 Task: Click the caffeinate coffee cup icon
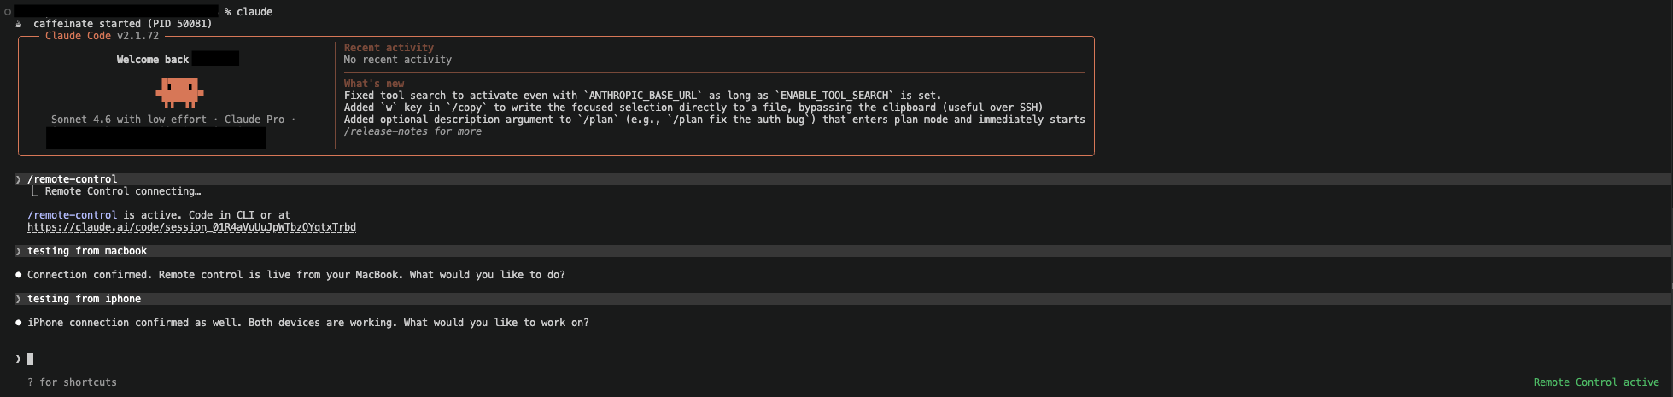(19, 24)
